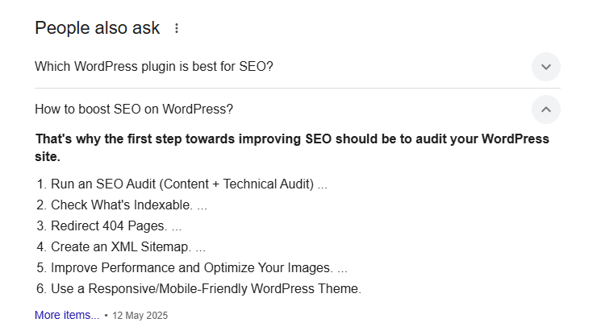
Task: Click the question "How to boost SEO on WordPress?"
Action: (134, 110)
